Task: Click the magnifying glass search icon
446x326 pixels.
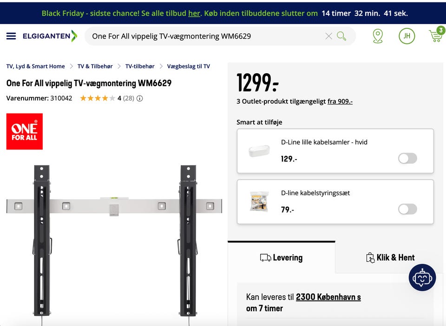Action: click(341, 36)
